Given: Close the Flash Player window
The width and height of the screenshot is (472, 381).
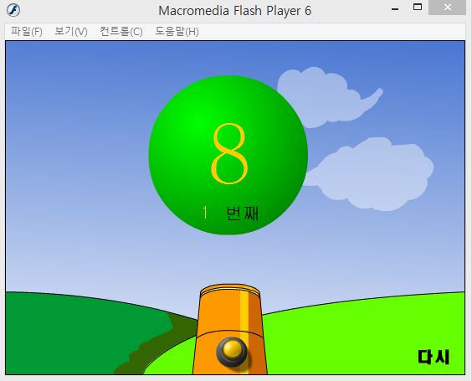Looking at the screenshot, I should coord(448,8).
